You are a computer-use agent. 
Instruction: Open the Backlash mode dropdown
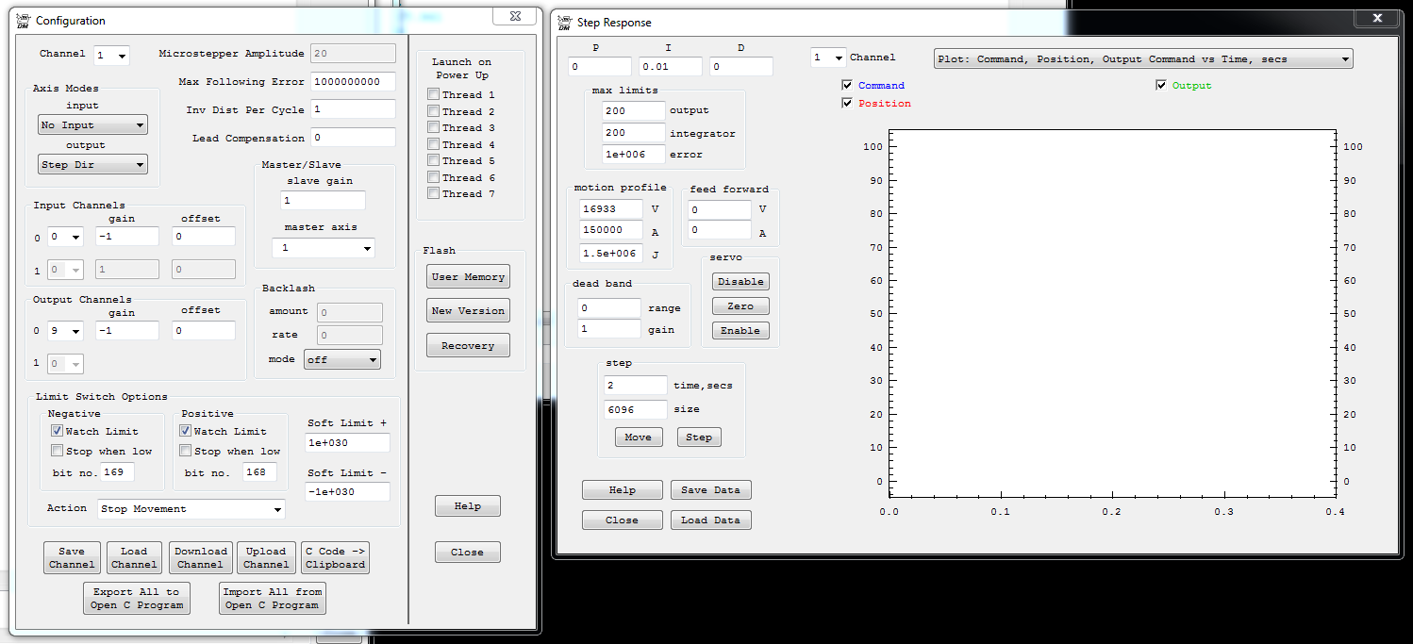tap(342, 359)
